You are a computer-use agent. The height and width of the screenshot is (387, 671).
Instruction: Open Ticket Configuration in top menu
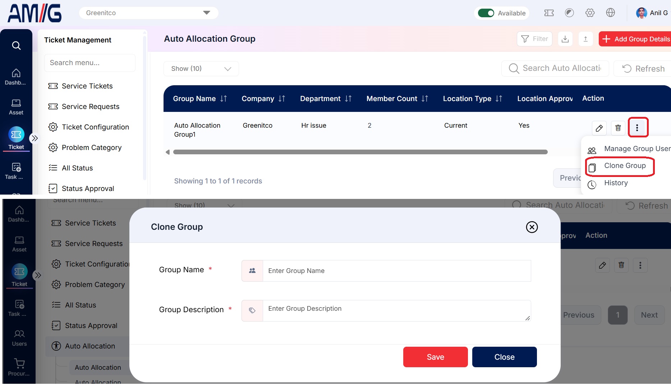coord(88,127)
